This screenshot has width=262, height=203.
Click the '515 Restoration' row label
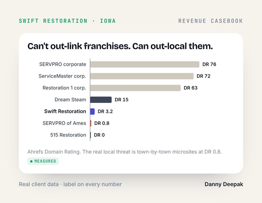[68, 135]
